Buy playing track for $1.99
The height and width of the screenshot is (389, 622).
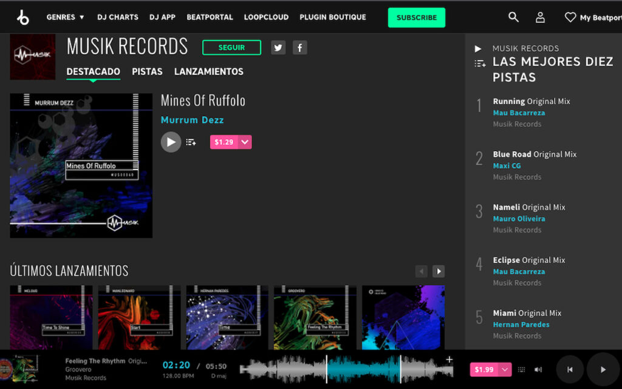pyautogui.click(x=484, y=370)
